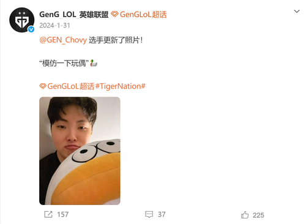Click the duck emoji after the quote

point(94,63)
